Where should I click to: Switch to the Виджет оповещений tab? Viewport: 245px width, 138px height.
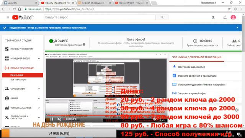pos(95,3)
